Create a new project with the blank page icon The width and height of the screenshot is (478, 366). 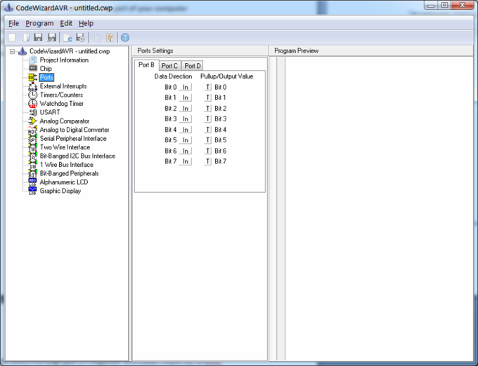pos(12,37)
